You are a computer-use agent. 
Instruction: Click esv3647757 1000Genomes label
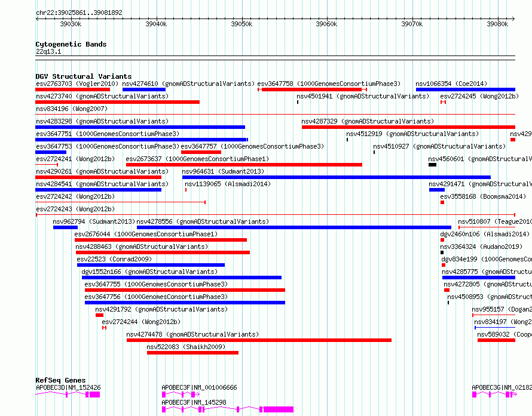(252, 146)
